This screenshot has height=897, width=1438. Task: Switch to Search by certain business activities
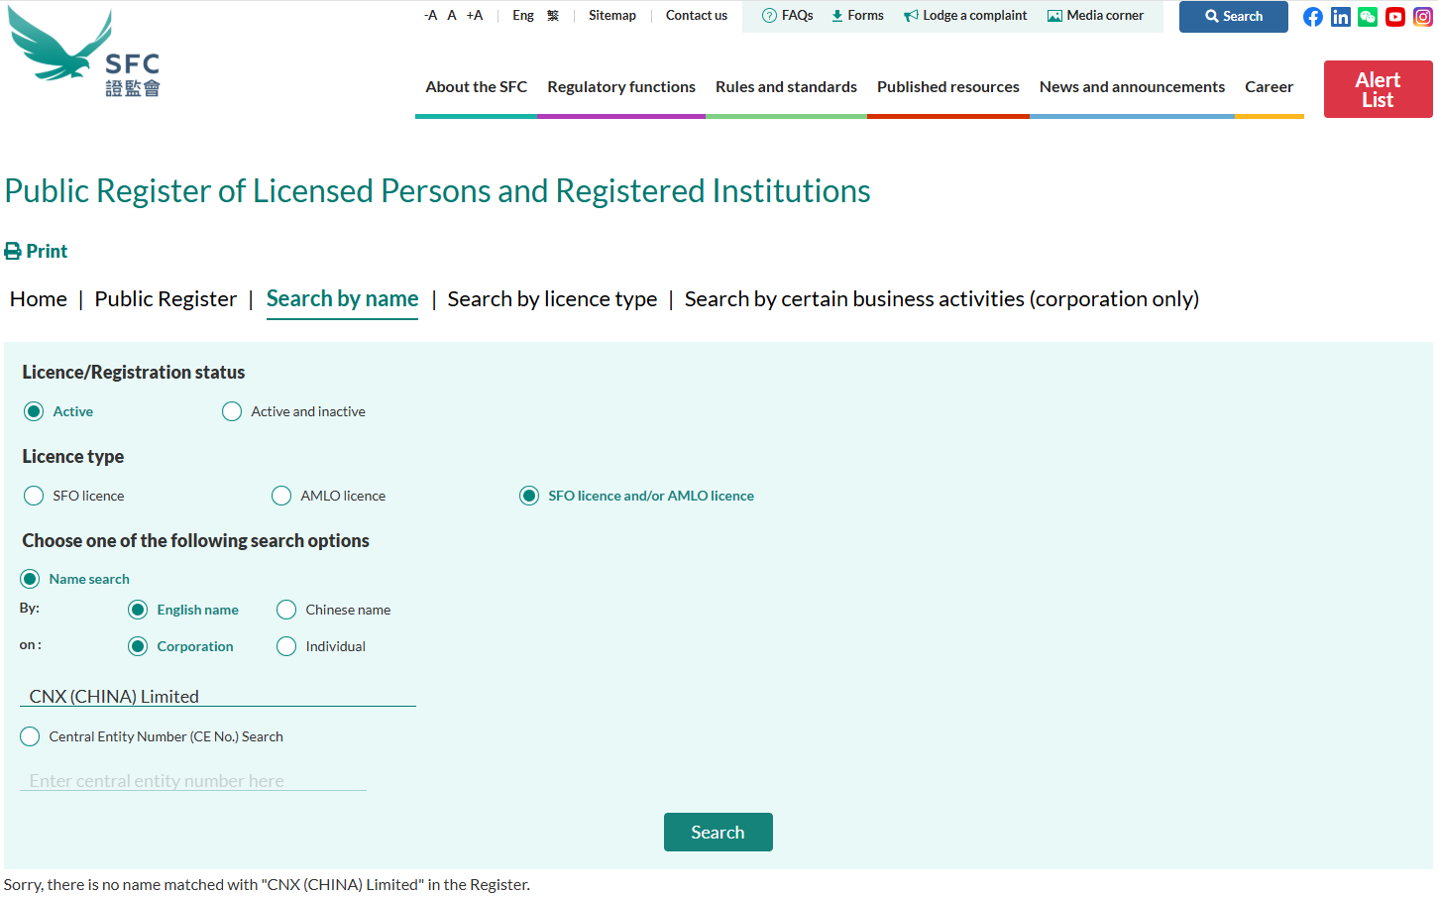(941, 299)
